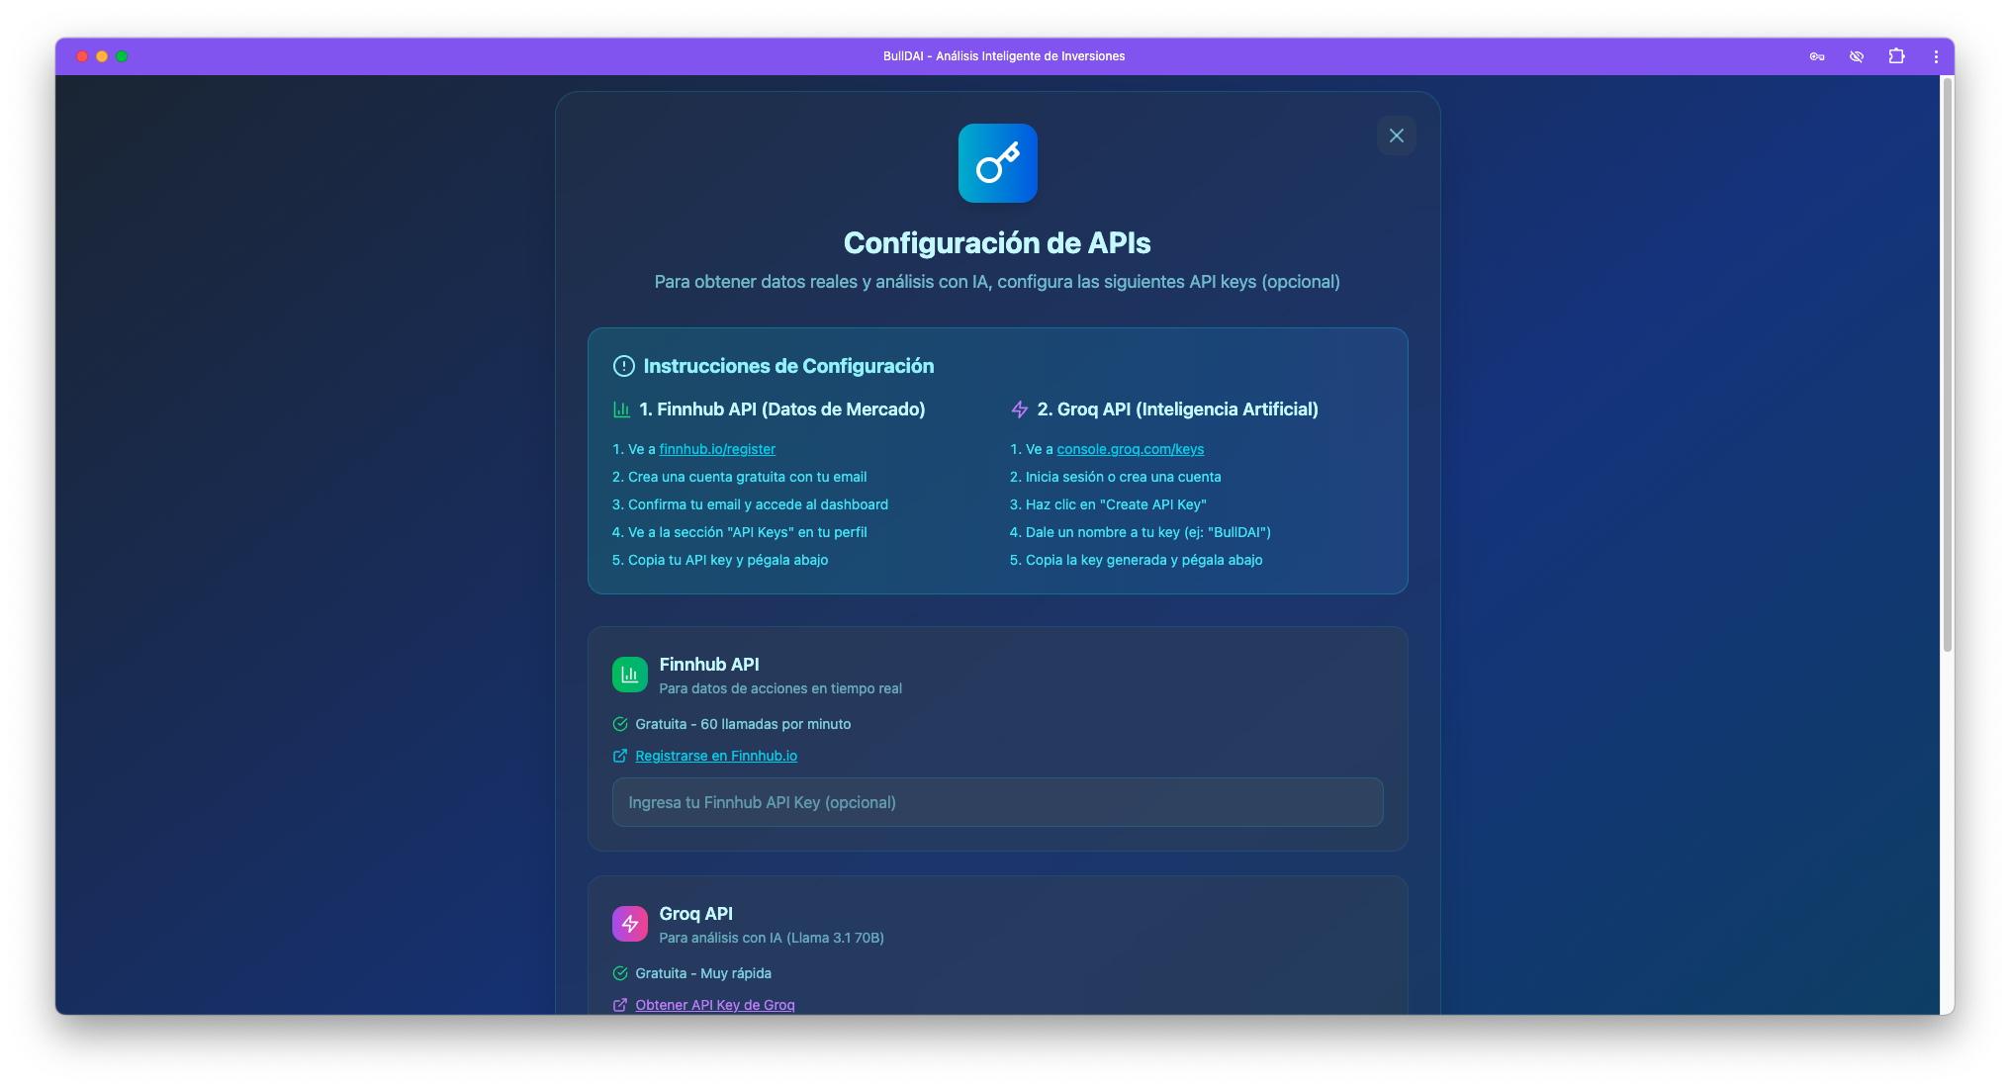The width and height of the screenshot is (2010, 1088).
Task: Open the extensions puzzle icon
Action: [x=1895, y=56]
